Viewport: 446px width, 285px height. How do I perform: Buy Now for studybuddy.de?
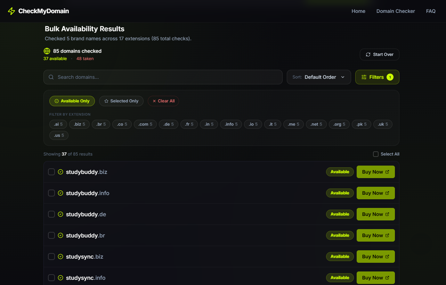click(376, 214)
